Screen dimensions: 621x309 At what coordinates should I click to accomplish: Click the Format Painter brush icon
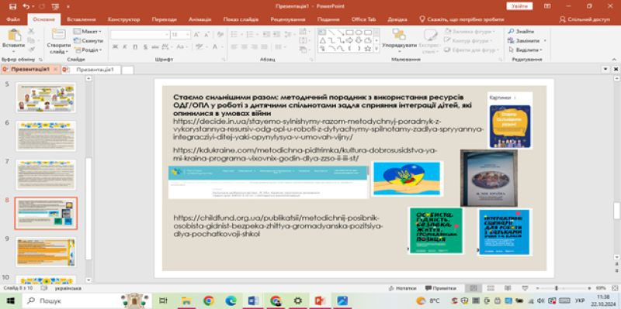click(31, 50)
